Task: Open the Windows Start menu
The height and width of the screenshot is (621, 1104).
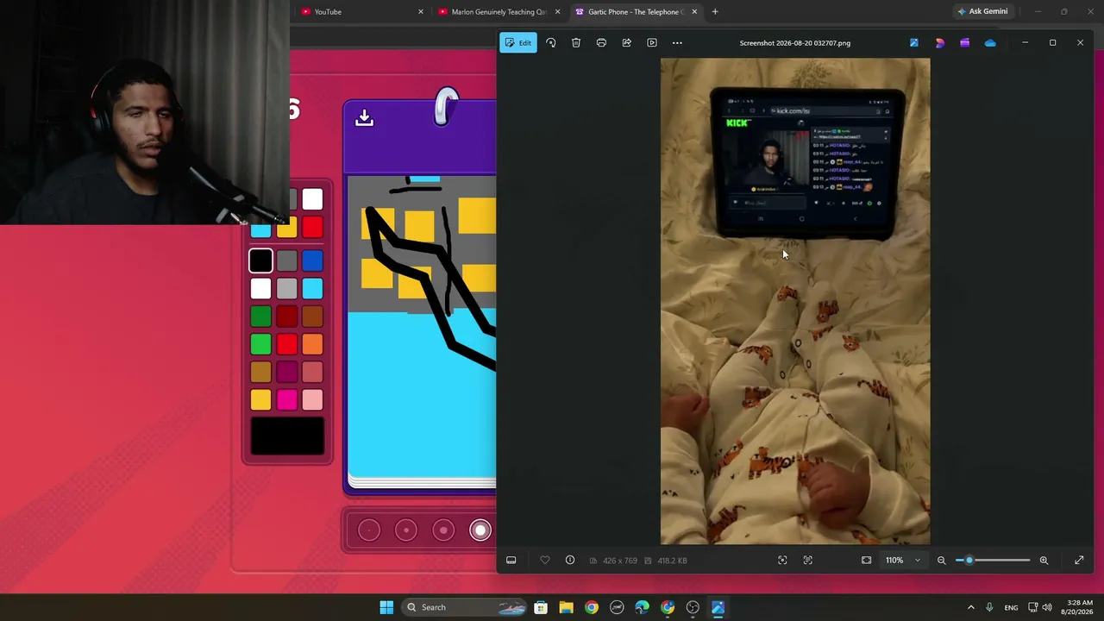Action: [386, 607]
